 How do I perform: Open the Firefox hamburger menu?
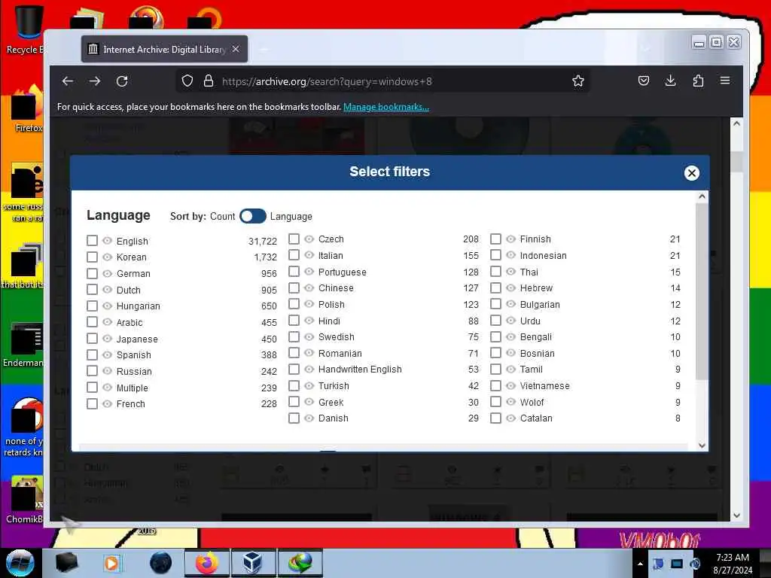[x=725, y=80]
